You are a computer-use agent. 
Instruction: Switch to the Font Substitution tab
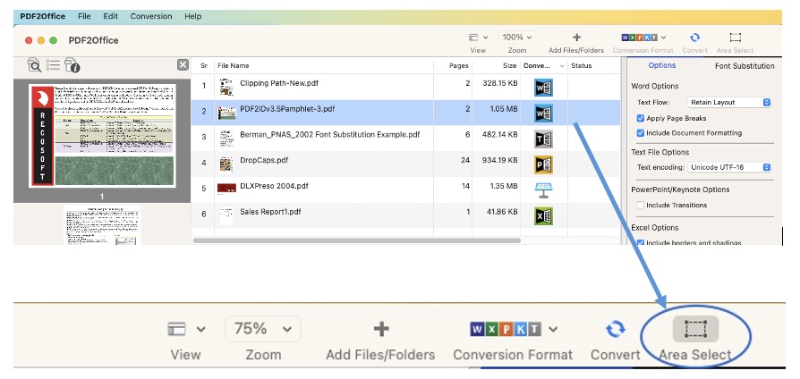point(745,66)
